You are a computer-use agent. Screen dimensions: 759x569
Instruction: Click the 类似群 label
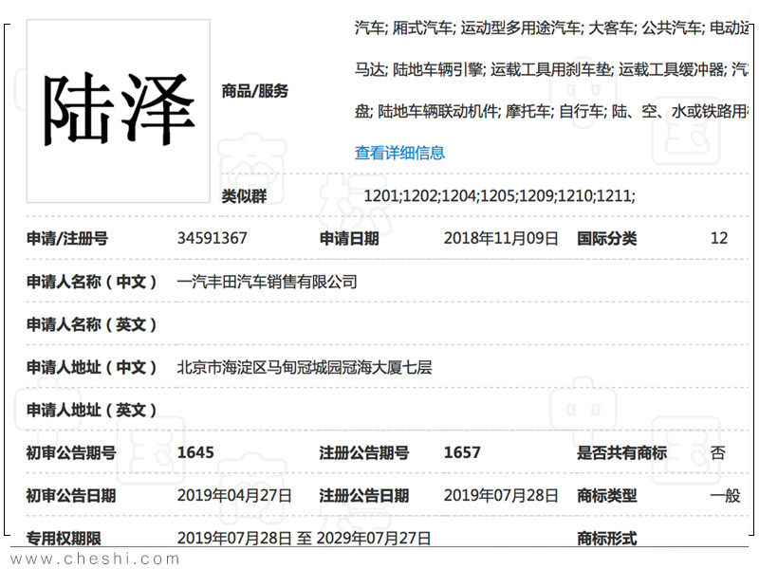tap(244, 196)
